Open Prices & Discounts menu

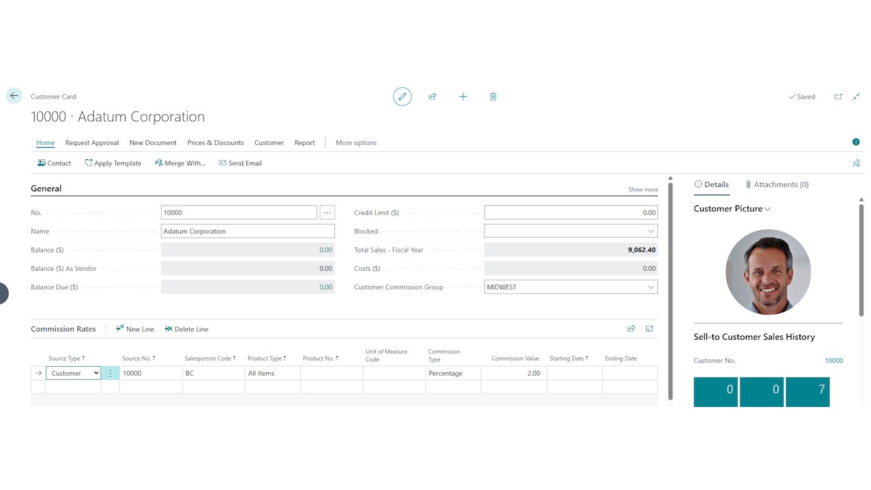(215, 143)
